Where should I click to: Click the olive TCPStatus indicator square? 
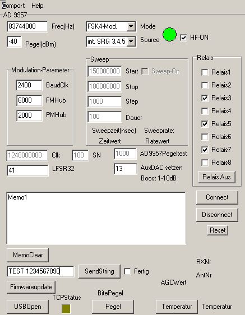[x=66, y=309]
